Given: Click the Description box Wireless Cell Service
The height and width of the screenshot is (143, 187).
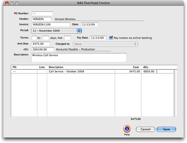Looking at the screenshot, I should tap(79, 58).
